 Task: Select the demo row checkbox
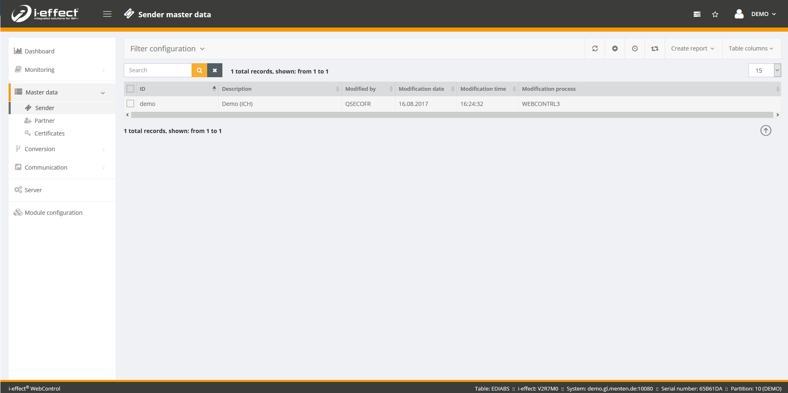130,103
